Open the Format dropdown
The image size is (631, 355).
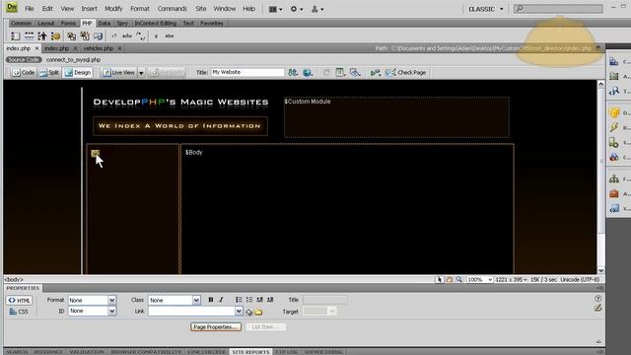tap(92, 300)
